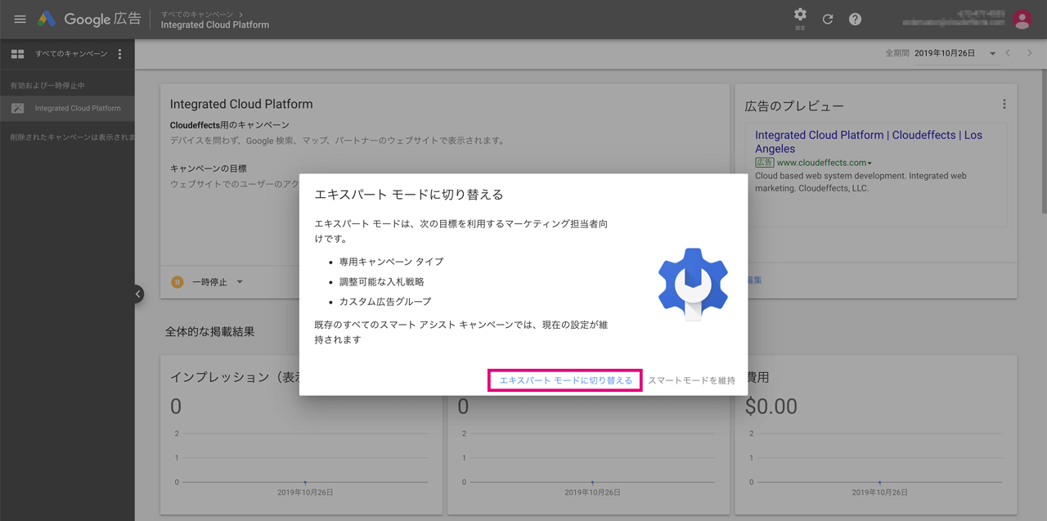Click the 広告のプレビュー card heading
Image resolution: width=1047 pixels, height=521 pixels.
(x=793, y=106)
